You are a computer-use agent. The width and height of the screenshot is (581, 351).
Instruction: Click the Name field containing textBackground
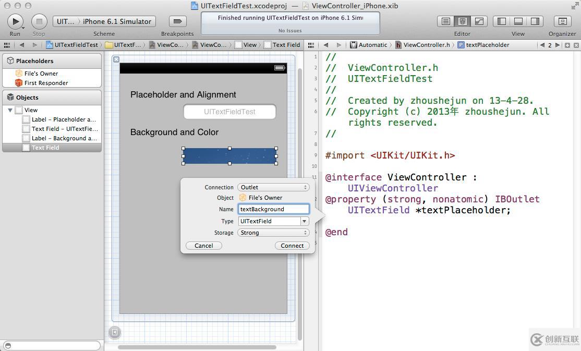[x=273, y=209]
